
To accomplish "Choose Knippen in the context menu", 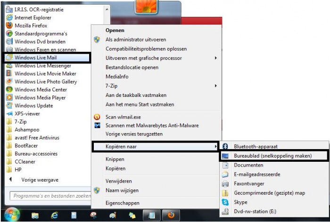I will 115,159.
